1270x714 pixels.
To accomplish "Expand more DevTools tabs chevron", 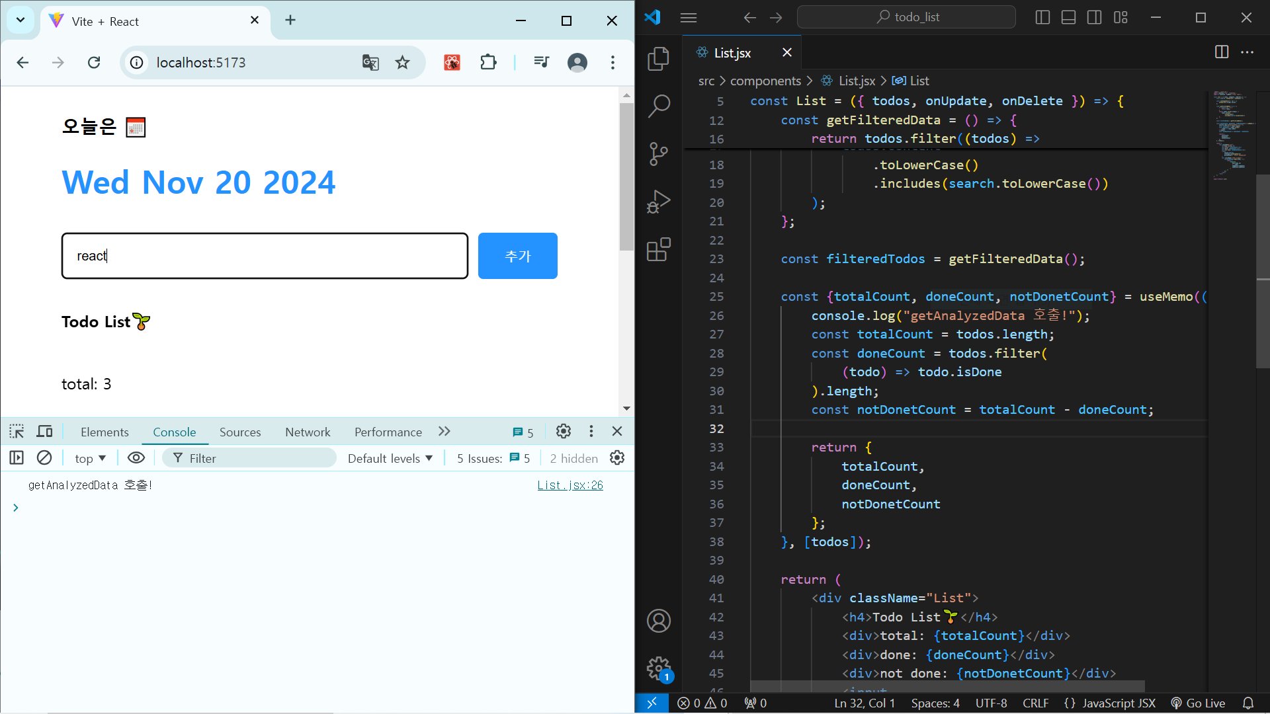I will click(x=444, y=431).
